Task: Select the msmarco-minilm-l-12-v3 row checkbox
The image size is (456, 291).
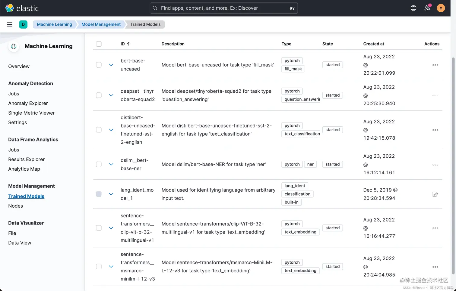Action: point(99,267)
